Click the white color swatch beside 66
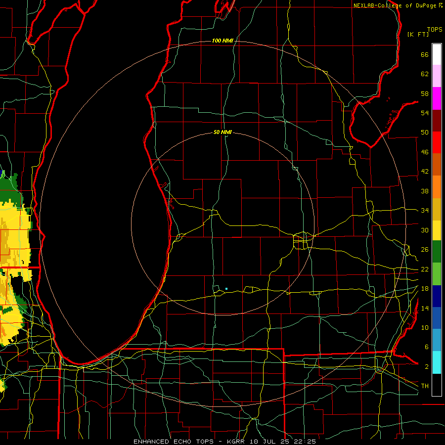Viewport: 445px width, 445px height. pyautogui.click(x=437, y=54)
